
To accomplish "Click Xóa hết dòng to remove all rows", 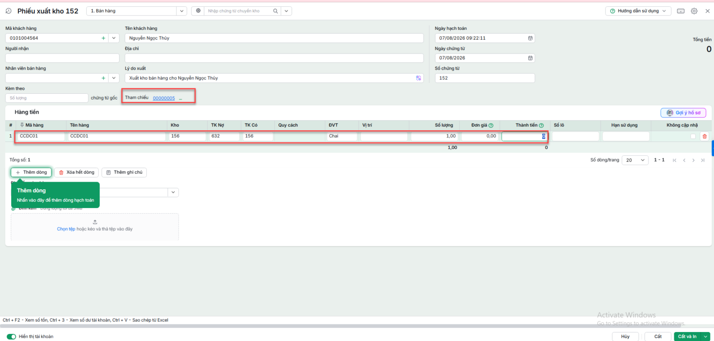I will coord(77,172).
